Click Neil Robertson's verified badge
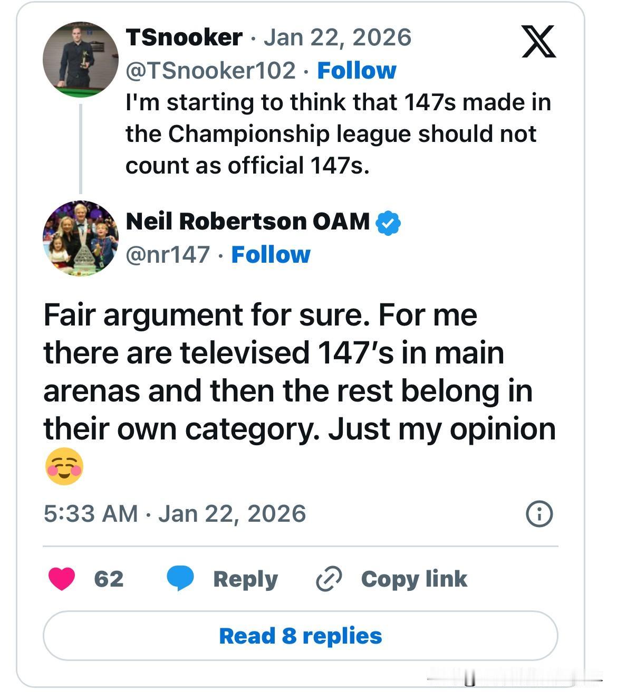Screen dimensions: 617x699 (x=388, y=223)
